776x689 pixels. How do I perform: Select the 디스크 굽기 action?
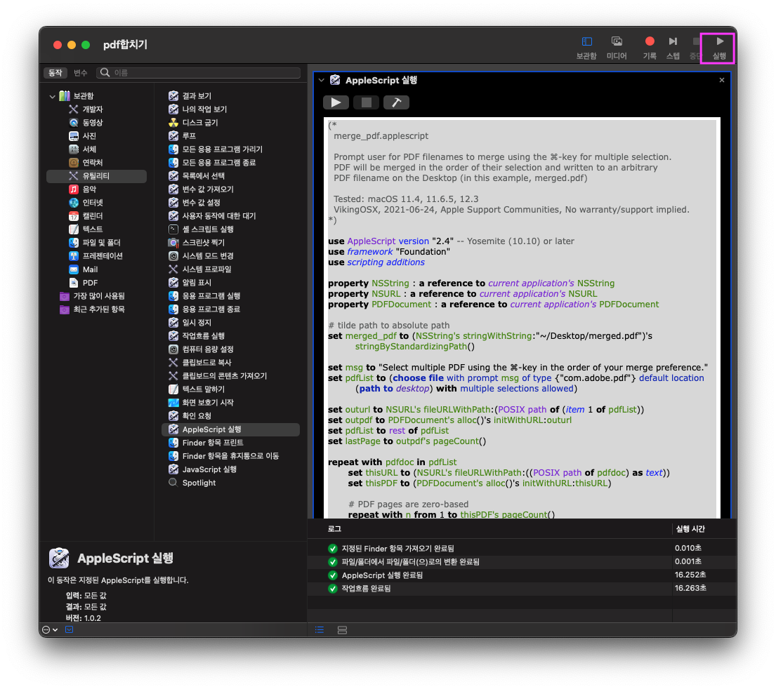[200, 123]
